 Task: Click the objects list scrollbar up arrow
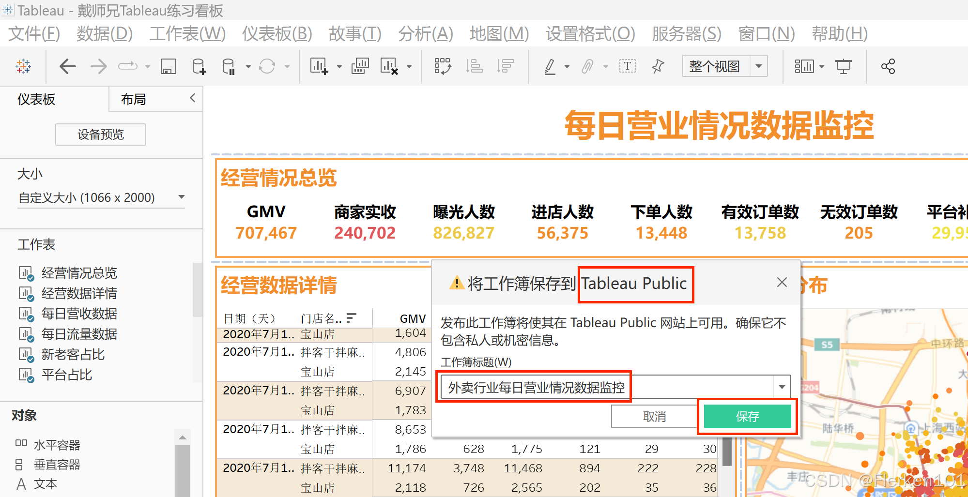pyautogui.click(x=183, y=437)
